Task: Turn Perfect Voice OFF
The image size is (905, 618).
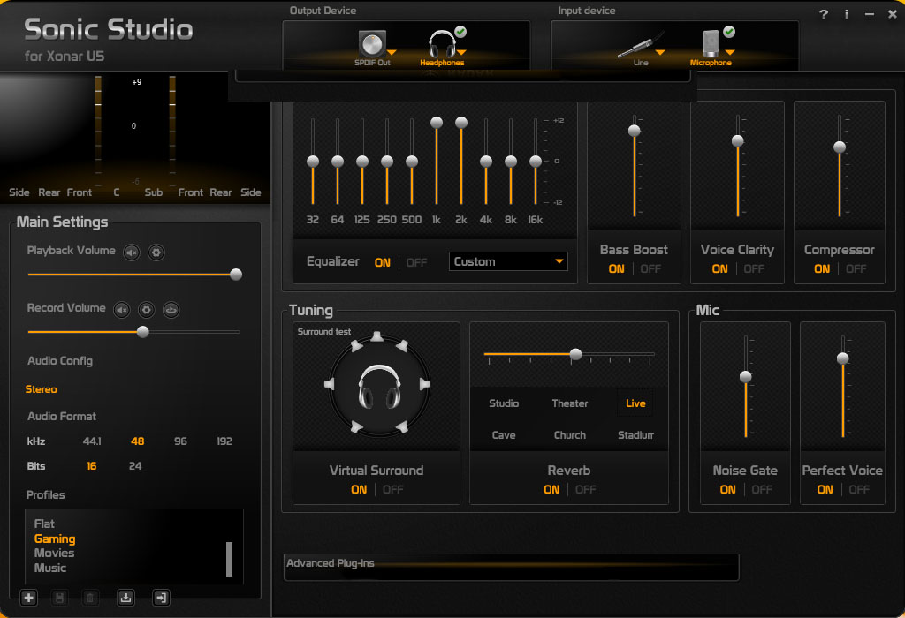Action: pyautogui.click(x=859, y=489)
